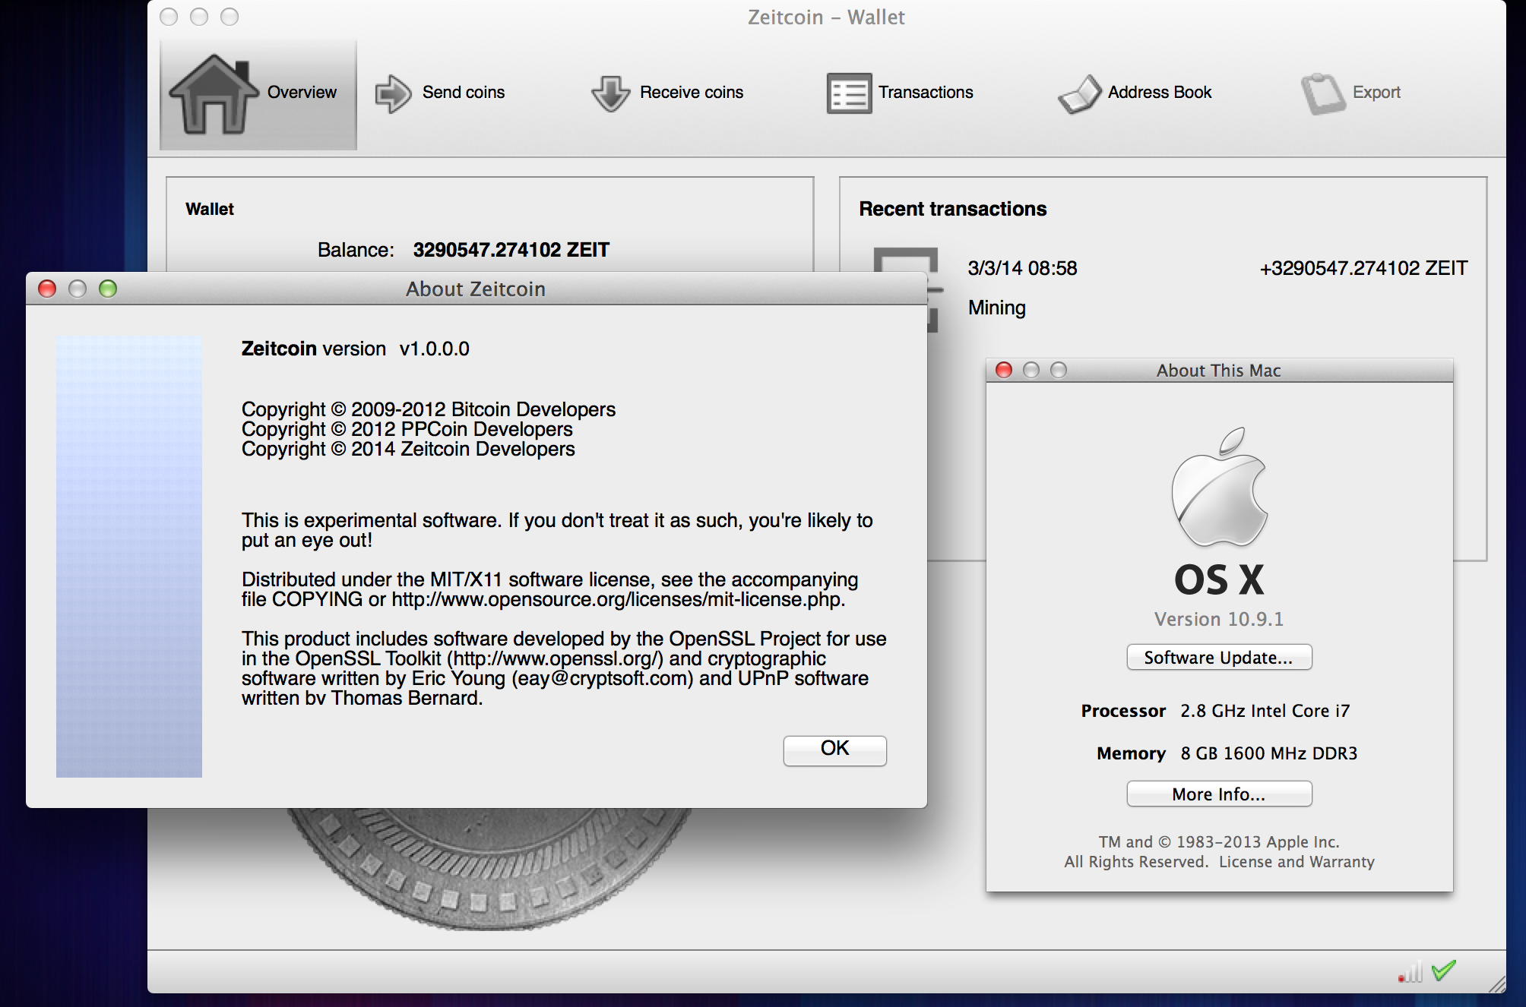Image resolution: width=1526 pixels, height=1007 pixels.
Task: Click the Zeitcoin version v1.0.0.0 text
Action: (x=356, y=349)
